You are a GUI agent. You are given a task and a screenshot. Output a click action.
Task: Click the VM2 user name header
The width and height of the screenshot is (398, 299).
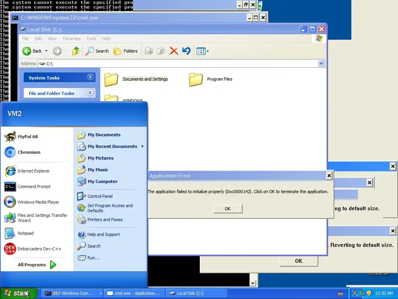coord(15,113)
